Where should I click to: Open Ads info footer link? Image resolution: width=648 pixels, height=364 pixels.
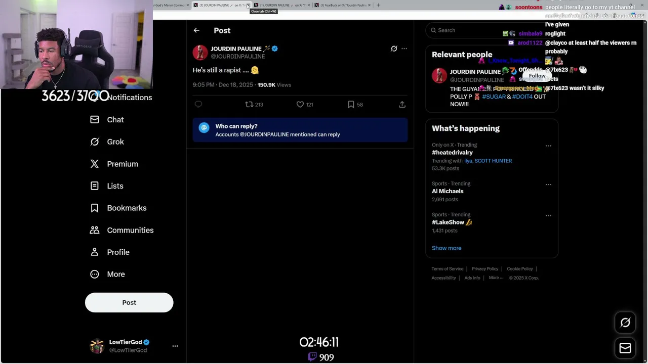pyautogui.click(x=472, y=278)
